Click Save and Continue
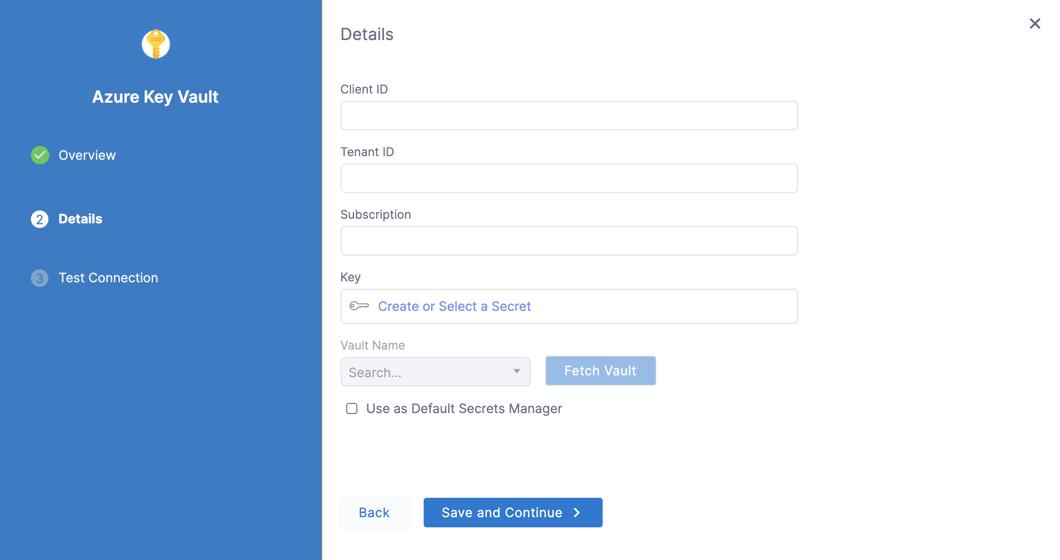1060x560 pixels. [513, 513]
